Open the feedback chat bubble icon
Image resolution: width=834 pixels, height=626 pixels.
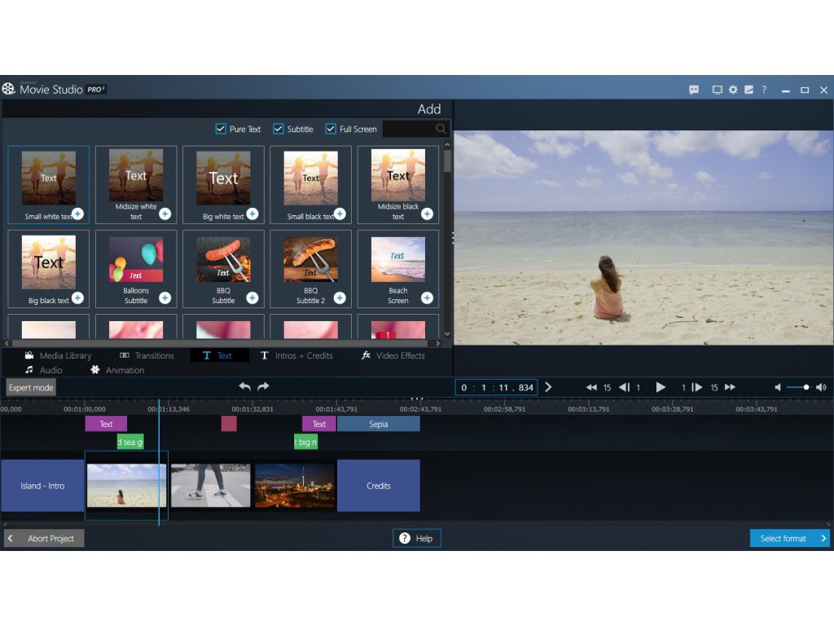[694, 90]
